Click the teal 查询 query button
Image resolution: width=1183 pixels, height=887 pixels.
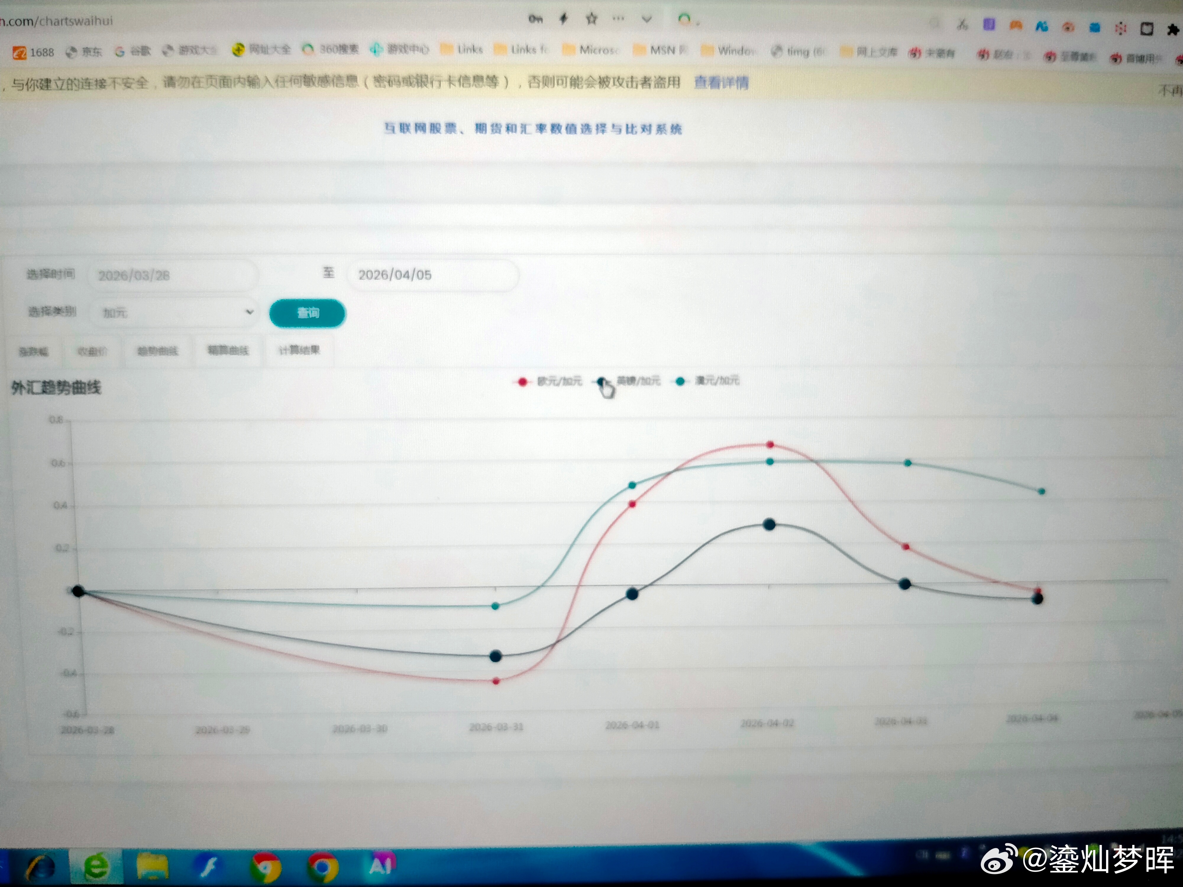308,313
